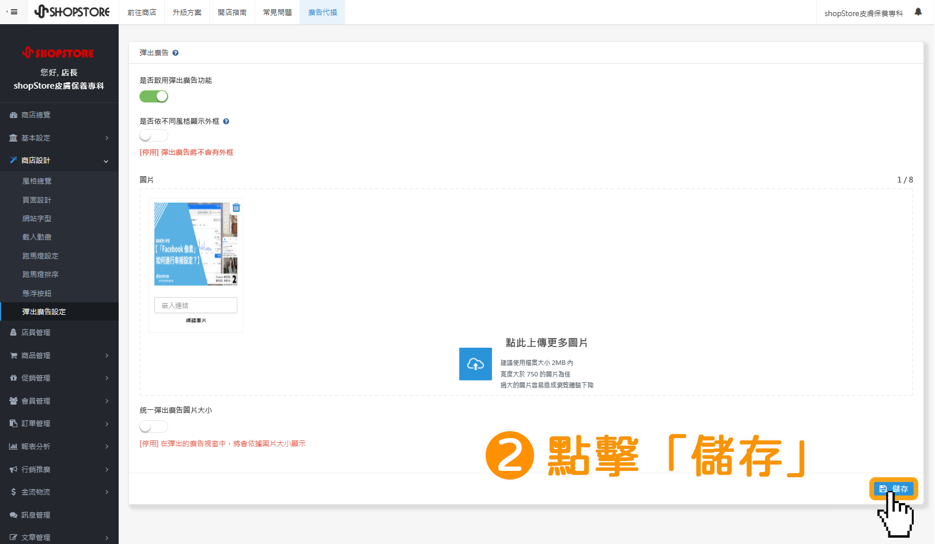Click the 金流物流 dollar icon
The width and height of the screenshot is (935, 544).
click(x=13, y=492)
